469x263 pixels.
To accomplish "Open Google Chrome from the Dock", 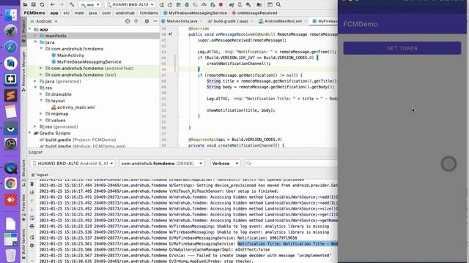I will pyautogui.click(x=10, y=183).
